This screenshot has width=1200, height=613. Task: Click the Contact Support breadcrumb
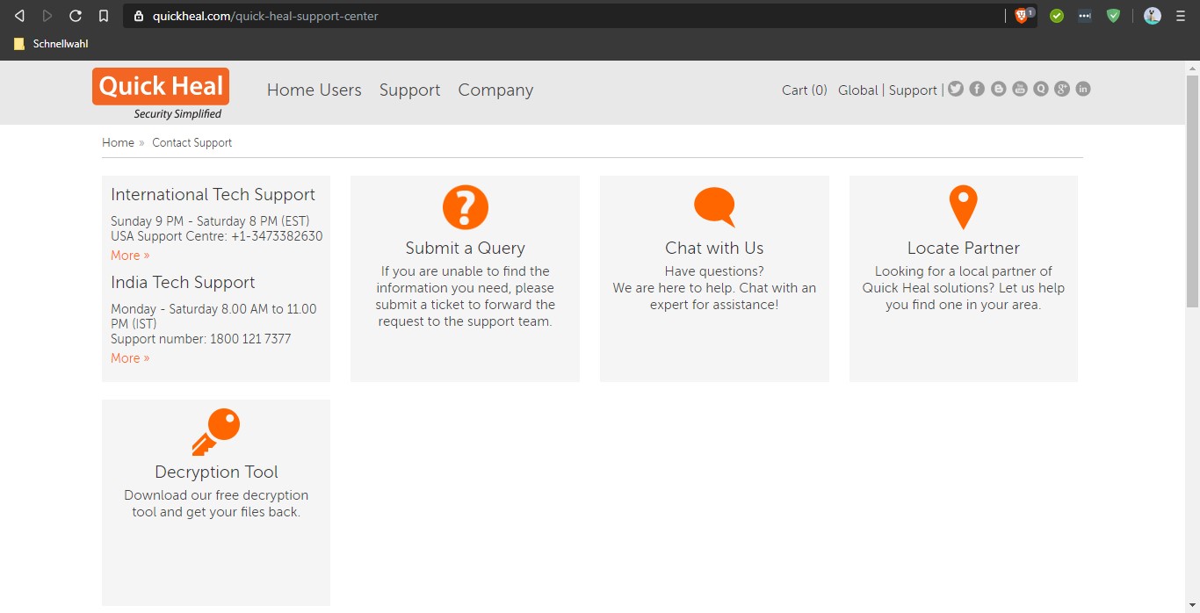(192, 142)
